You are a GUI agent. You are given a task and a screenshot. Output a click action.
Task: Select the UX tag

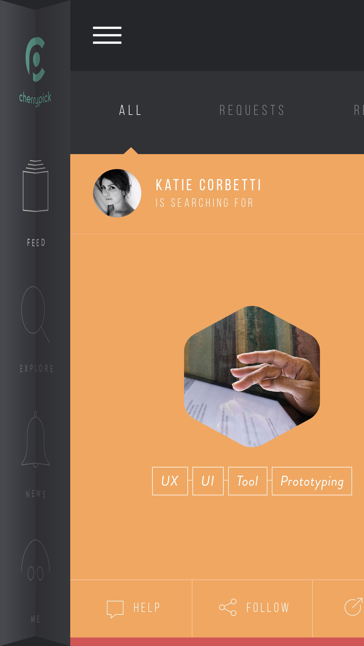pyautogui.click(x=170, y=481)
